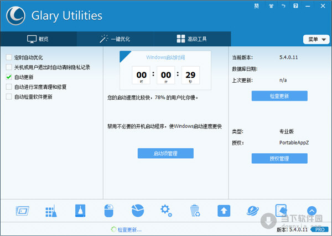
Task: Open the uninstall manager trash bin icon
Action: coord(195,210)
